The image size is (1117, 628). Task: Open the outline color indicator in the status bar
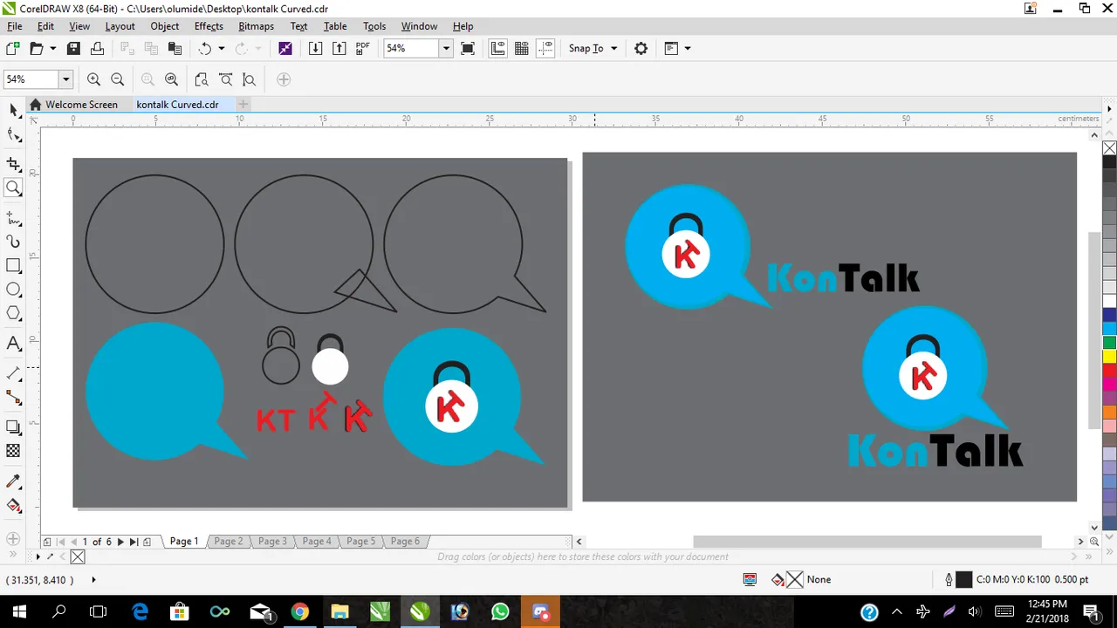coord(963,579)
